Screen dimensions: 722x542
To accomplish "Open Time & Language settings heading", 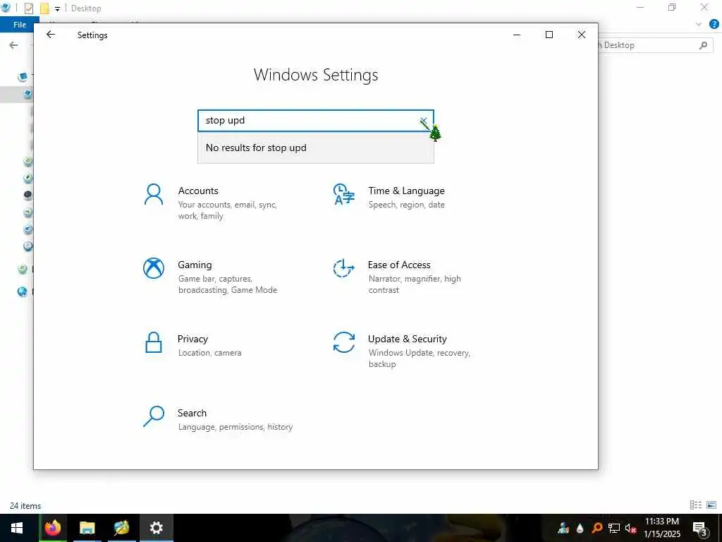I will point(406,191).
